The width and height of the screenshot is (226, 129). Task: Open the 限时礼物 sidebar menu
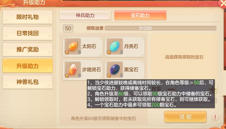tap(28, 17)
